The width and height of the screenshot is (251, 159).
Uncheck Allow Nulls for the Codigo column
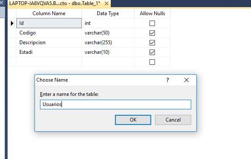coord(152,33)
